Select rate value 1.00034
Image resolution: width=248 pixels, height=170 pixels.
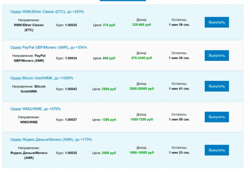tap(71, 58)
